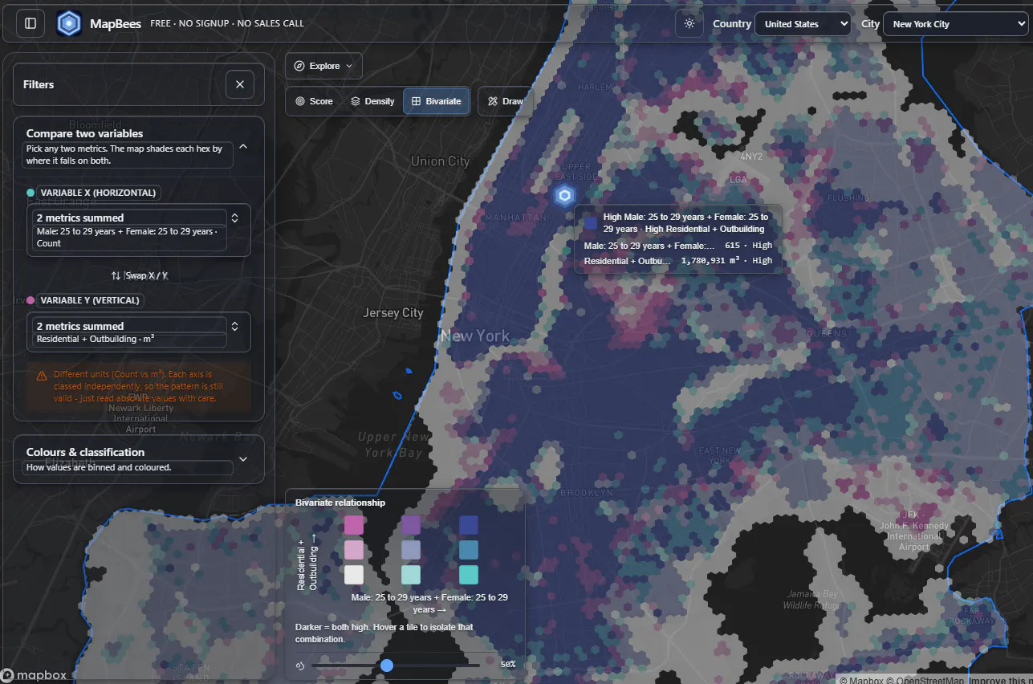Click the Jersey City map label
The width and height of the screenshot is (1033, 684).
[392, 313]
